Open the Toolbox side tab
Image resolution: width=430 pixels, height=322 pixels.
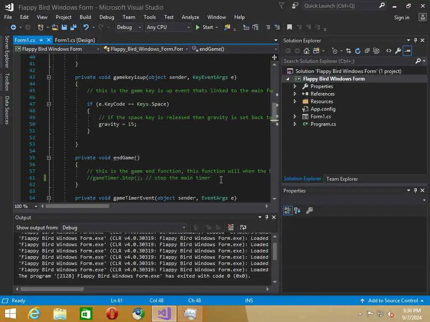tap(7, 82)
